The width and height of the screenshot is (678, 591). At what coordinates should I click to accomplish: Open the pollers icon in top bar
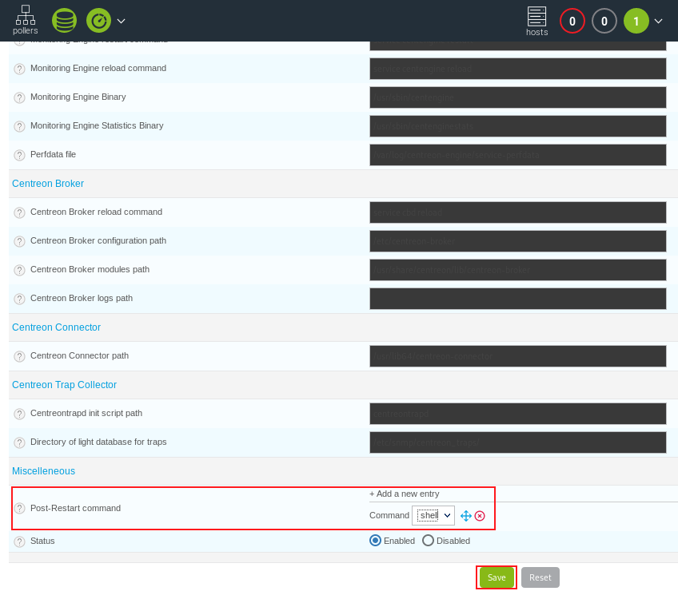25,20
